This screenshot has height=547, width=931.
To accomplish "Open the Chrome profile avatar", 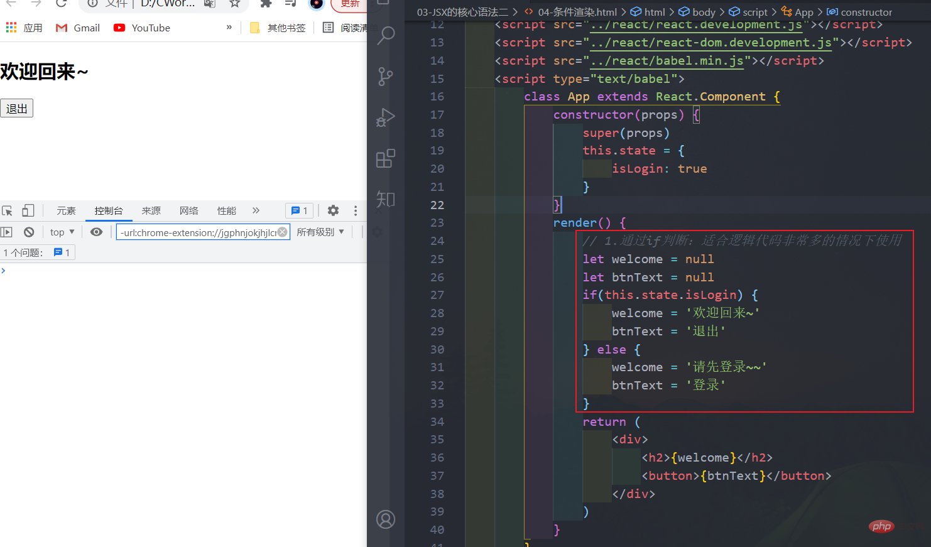I will (x=317, y=4).
